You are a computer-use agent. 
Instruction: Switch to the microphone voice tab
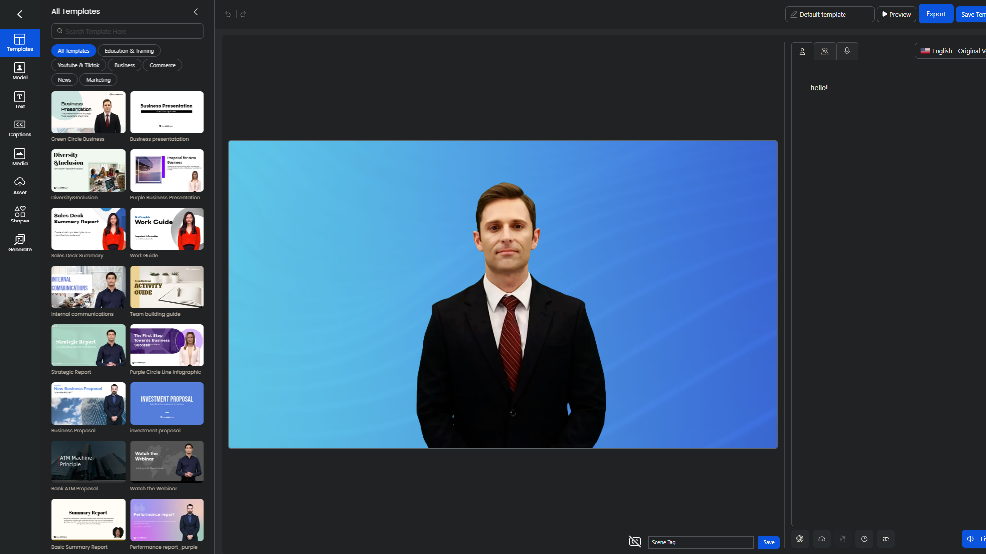coord(847,51)
